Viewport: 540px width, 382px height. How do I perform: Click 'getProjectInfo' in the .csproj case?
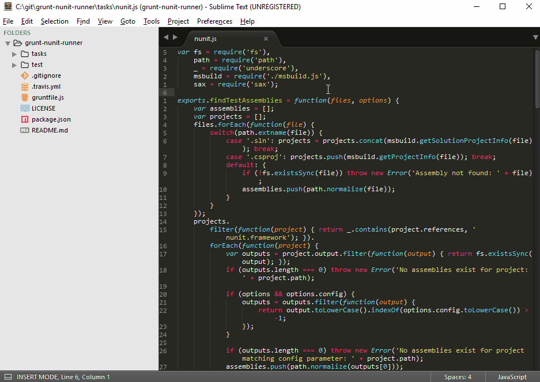[407, 157]
